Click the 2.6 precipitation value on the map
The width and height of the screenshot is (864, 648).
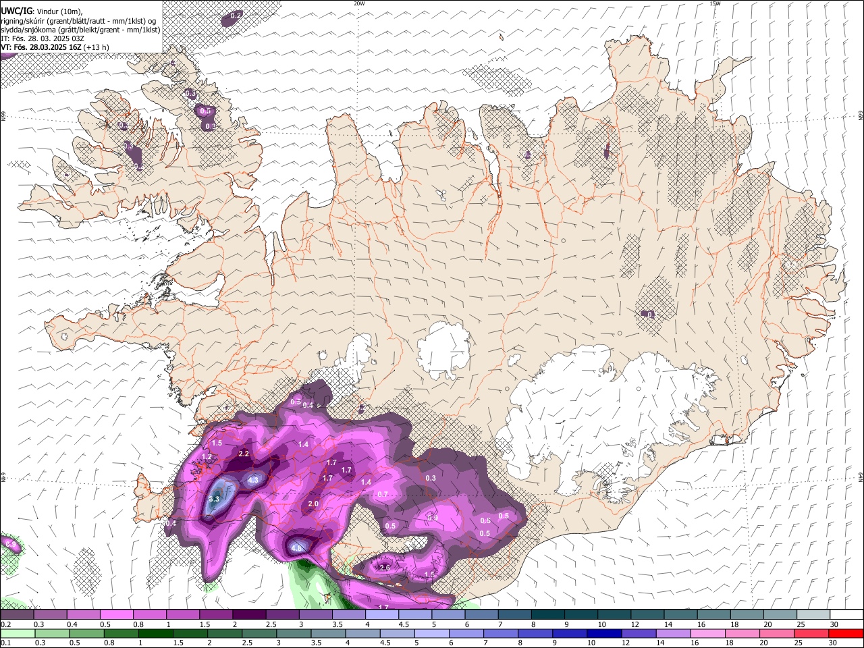click(x=385, y=568)
